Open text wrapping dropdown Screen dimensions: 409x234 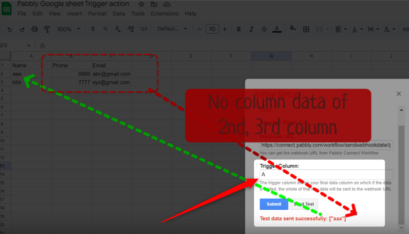373,29
